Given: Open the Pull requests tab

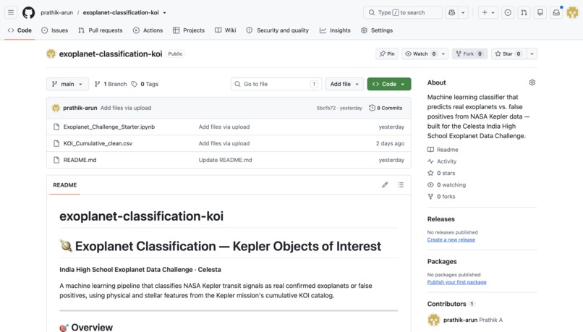Looking at the screenshot, I should point(101,30).
